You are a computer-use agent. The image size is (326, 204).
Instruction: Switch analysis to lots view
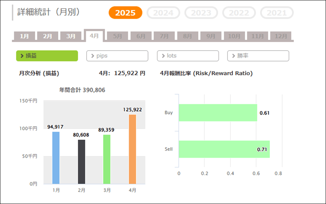click(x=188, y=56)
